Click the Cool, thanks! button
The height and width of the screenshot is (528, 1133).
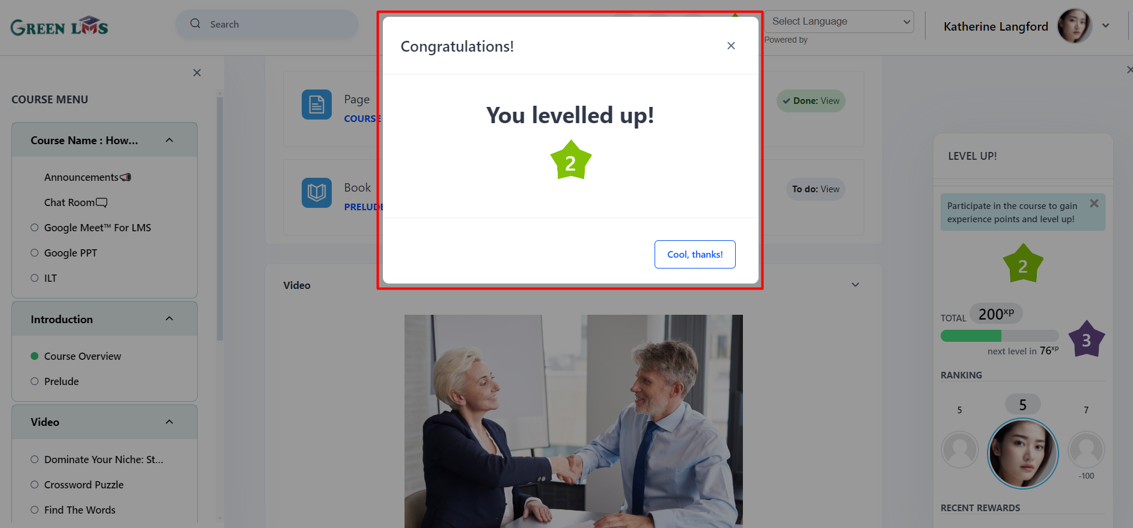(x=695, y=254)
